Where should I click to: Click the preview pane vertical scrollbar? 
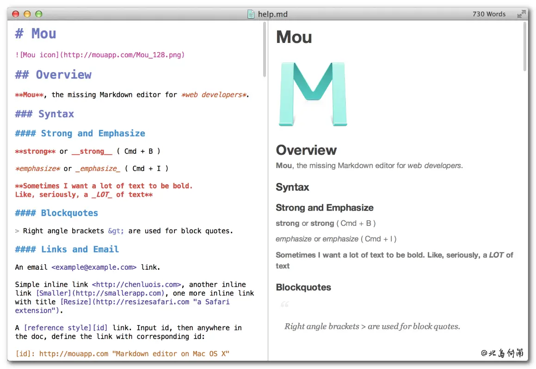click(525, 47)
